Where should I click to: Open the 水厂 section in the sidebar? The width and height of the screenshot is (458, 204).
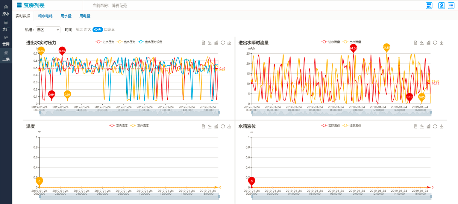[6, 26]
